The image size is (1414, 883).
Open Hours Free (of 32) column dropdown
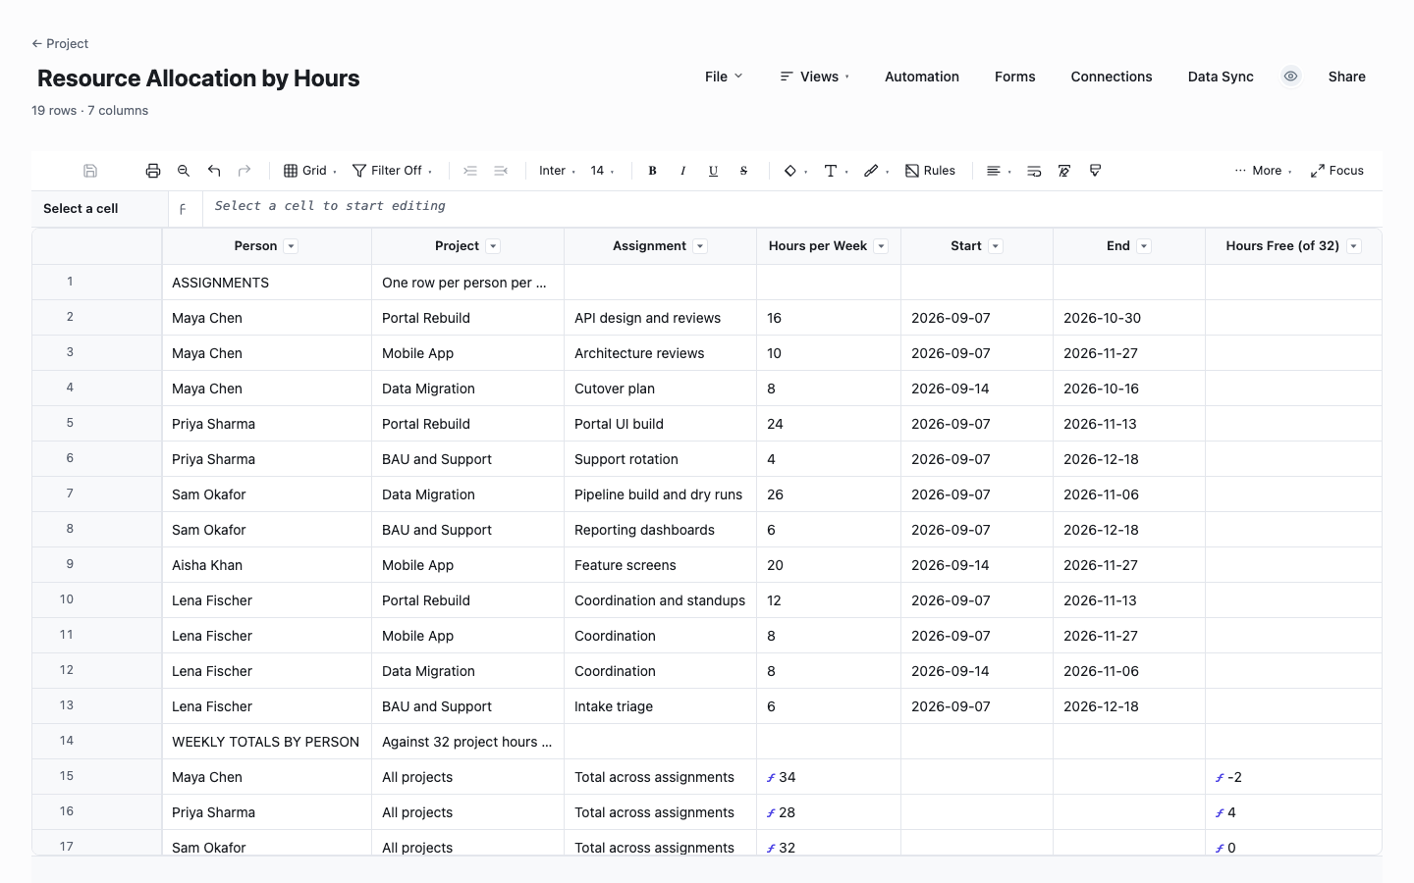pyautogui.click(x=1354, y=246)
